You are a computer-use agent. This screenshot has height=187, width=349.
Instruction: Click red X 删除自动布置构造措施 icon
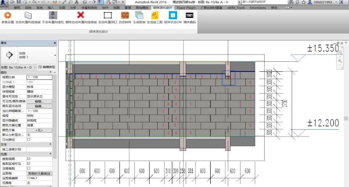(80, 15)
